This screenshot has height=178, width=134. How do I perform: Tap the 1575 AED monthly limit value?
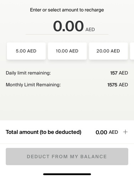pyautogui.click(x=118, y=85)
